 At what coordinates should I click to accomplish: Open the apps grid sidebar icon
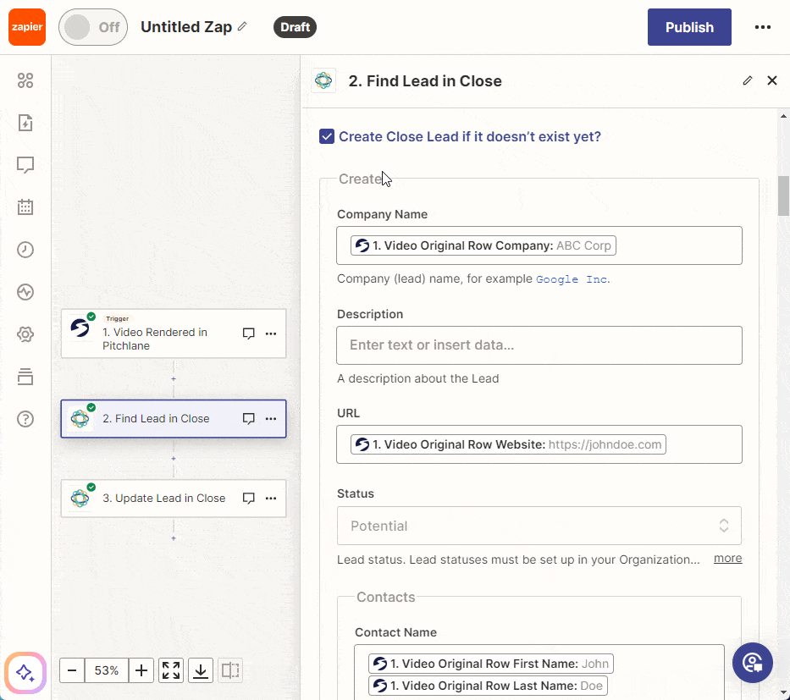[x=25, y=80]
